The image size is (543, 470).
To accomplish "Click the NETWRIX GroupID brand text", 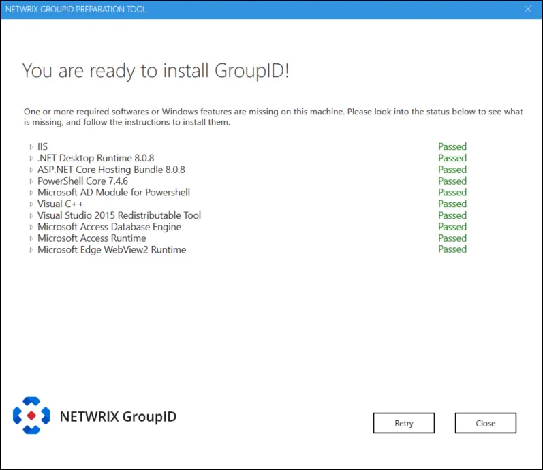I will tap(118, 417).
